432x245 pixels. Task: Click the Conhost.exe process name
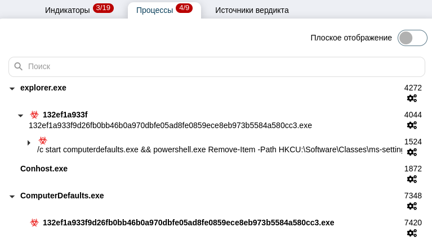click(44, 169)
